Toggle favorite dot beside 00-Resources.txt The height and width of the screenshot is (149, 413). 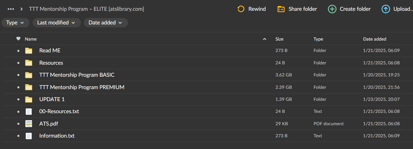pyautogui.click(x=18, y=112)
